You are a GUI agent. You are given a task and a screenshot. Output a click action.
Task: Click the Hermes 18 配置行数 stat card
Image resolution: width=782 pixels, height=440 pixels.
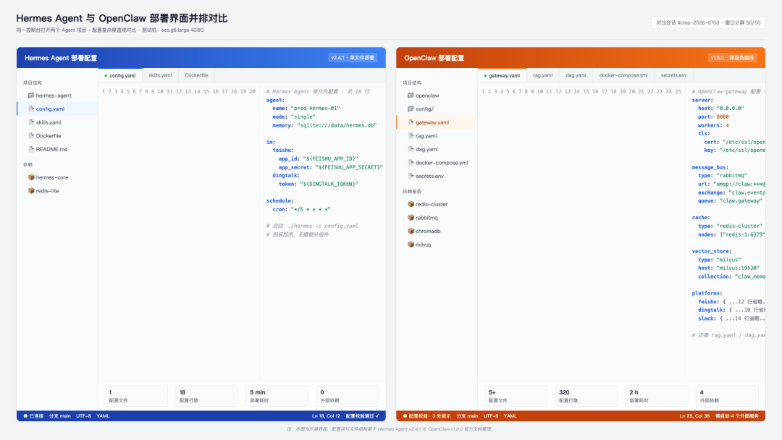[206, 396]
